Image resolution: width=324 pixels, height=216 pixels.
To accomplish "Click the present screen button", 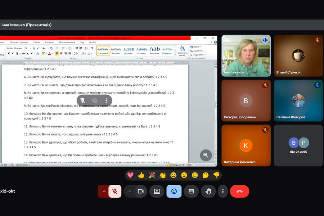I will 157,191.
